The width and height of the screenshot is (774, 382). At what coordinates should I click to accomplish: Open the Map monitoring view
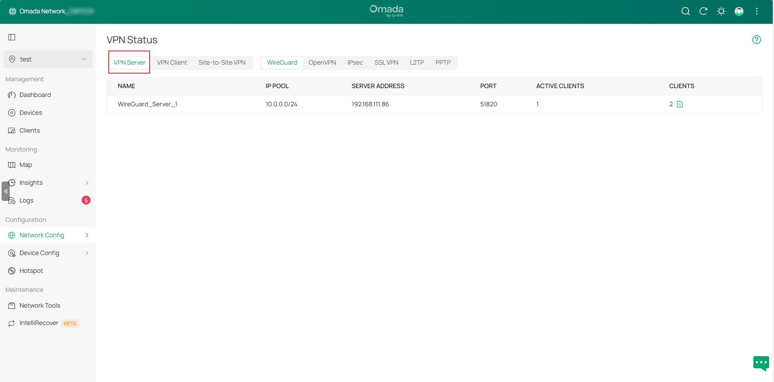coord(25,165)
